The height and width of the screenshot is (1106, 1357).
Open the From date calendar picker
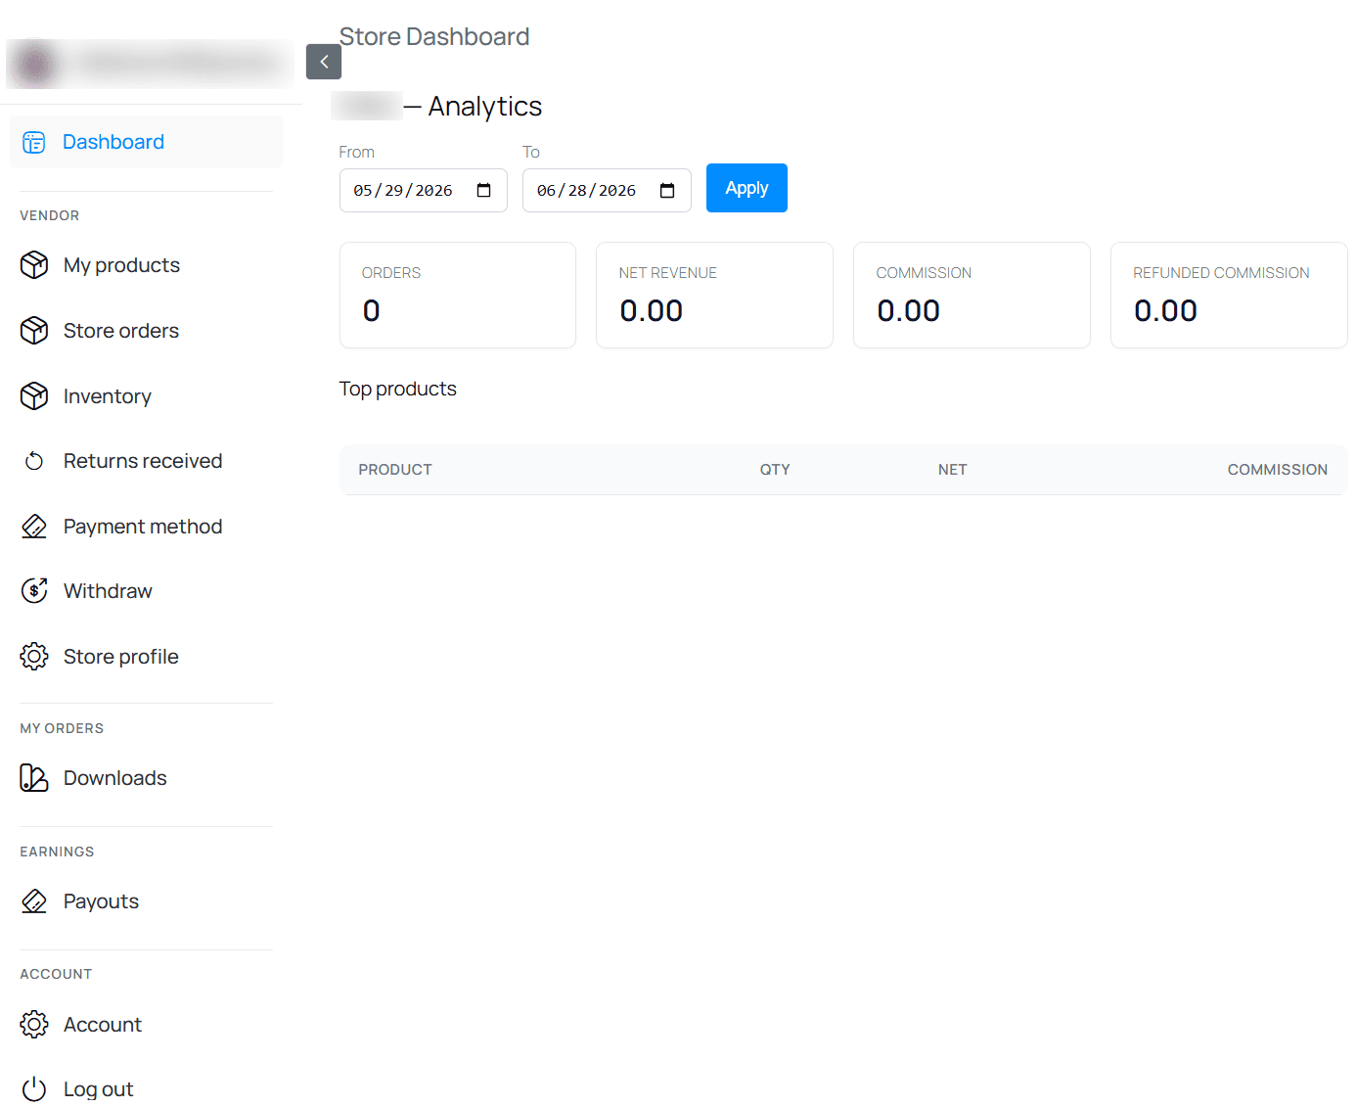(x=483, y=190)
